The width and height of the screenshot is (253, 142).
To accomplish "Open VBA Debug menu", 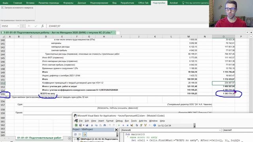I will point(119,121).
